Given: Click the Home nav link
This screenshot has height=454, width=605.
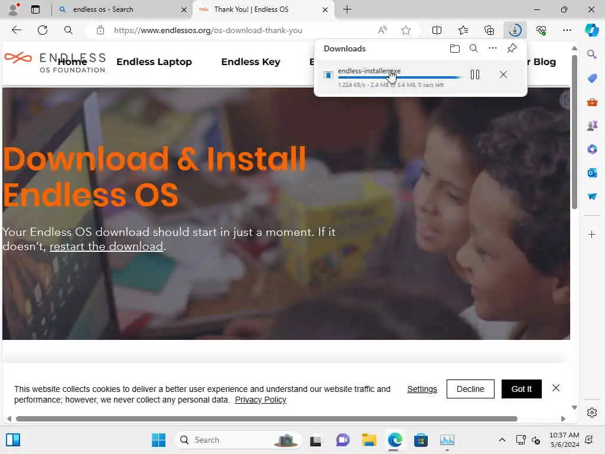Looking at the screenshot, I should pyautogui.click(x=73, y=61).
